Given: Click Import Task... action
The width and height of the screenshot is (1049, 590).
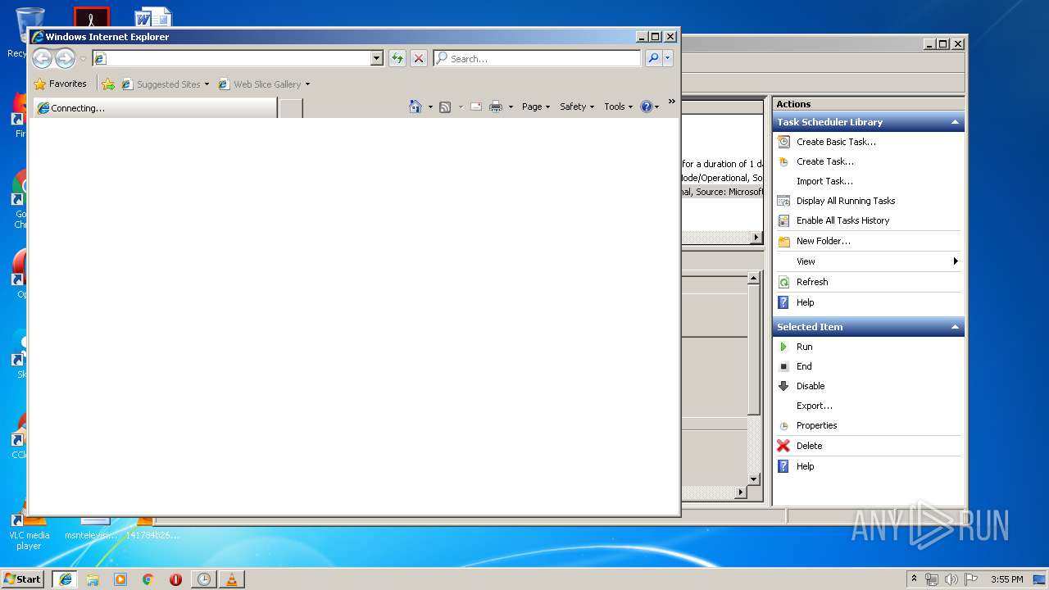Looking at the screenshot, I should pyautogui.click(x=824, y=181).
